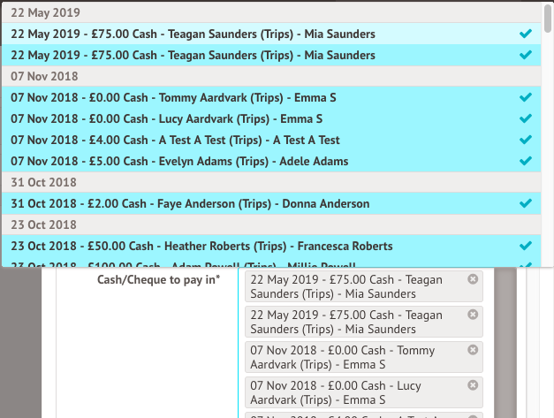Click the x on the topmost Teagan Saunders tag

tap(473, 279)
